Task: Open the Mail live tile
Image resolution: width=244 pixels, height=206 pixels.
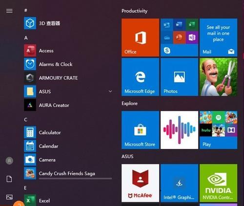Action: [x=218, y=38]
